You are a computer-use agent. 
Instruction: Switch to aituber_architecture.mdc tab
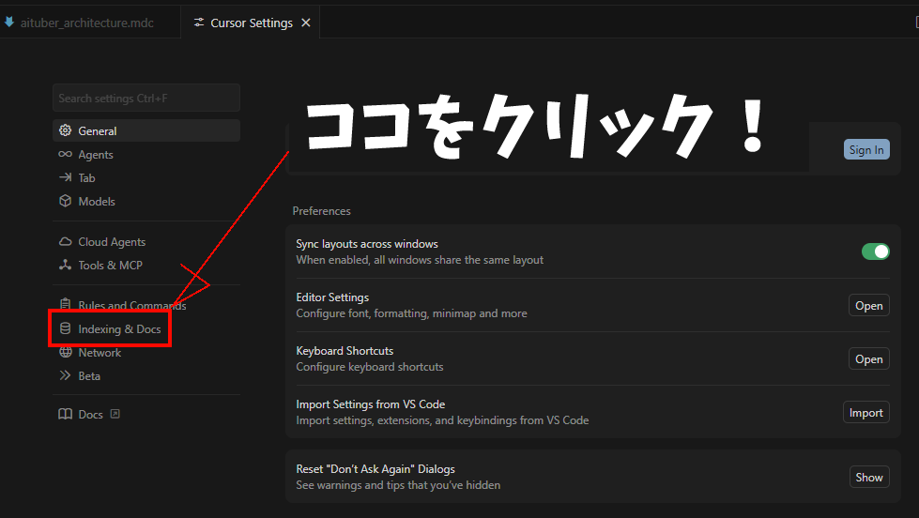pos(86,23)
